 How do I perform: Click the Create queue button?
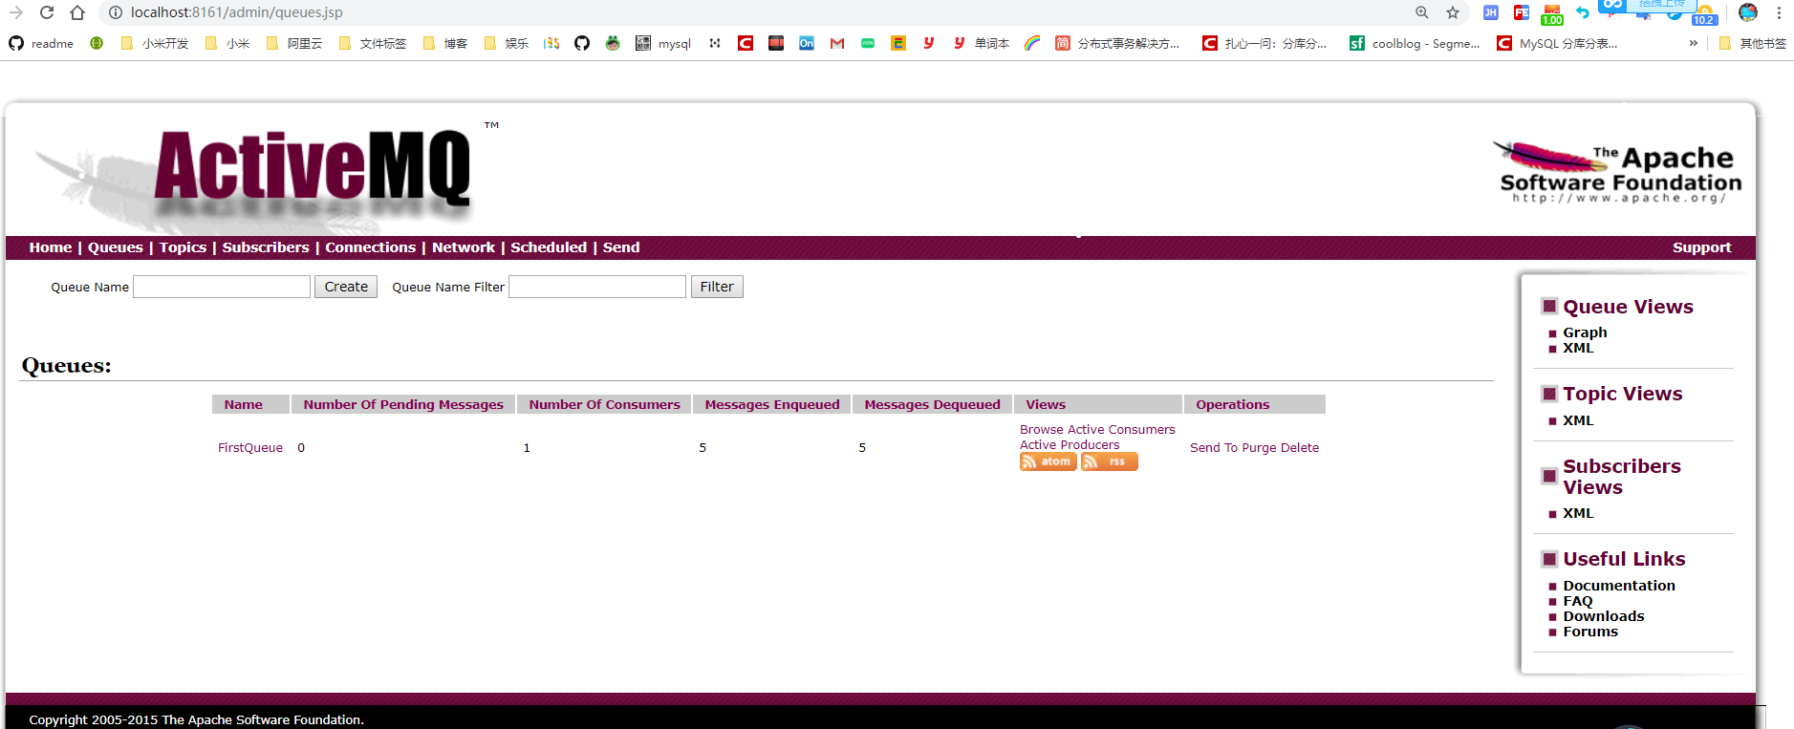346,287
